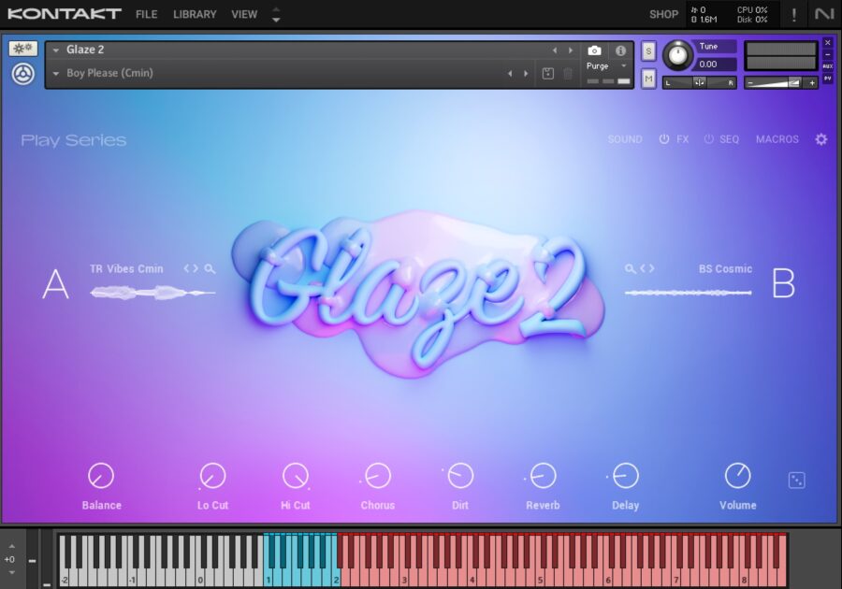Click the layer B waveform display
Image resolution: width=842 pixels, height=589 pixels.
[x=689, y=293]
